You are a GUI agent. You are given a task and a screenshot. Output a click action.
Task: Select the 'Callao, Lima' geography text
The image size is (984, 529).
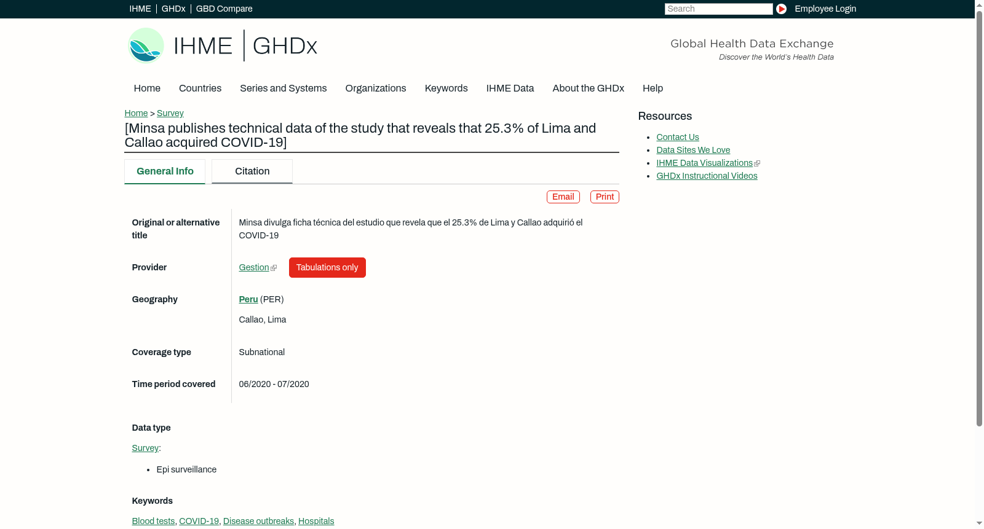tap(263, 319)
